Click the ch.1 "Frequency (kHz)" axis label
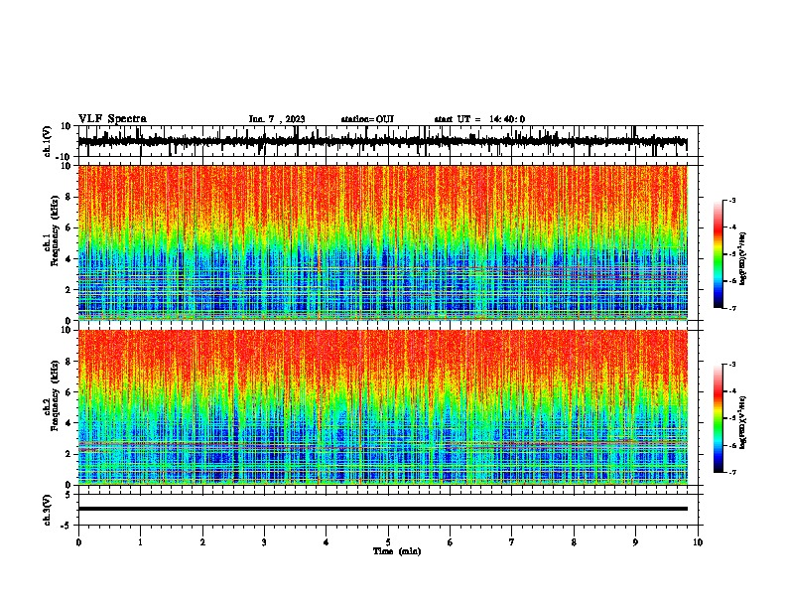The width and height of the screenshot is (786, 608). 56,230
